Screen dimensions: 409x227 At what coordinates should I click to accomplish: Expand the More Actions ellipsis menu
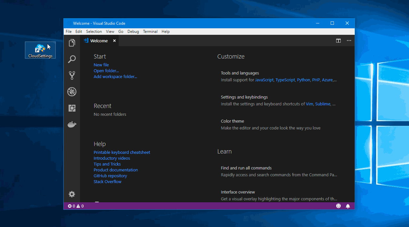pos(349,41)
